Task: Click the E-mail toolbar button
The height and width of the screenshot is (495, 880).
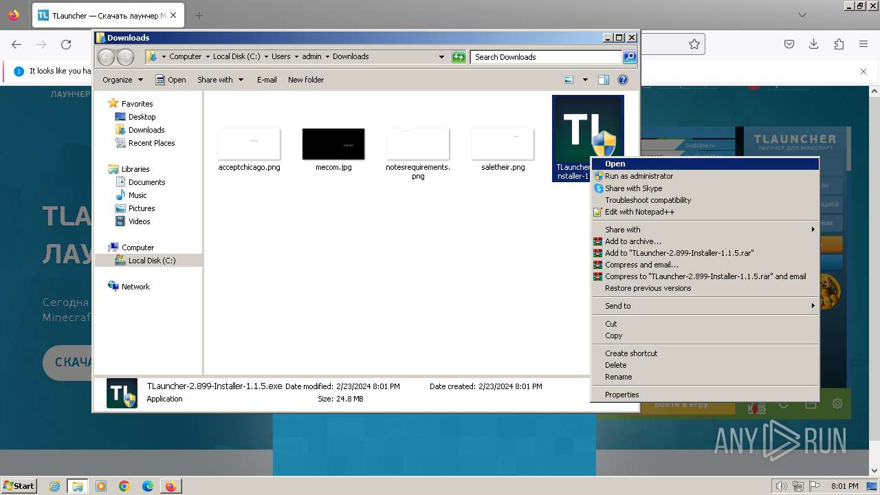Action: tap(267, 80)
